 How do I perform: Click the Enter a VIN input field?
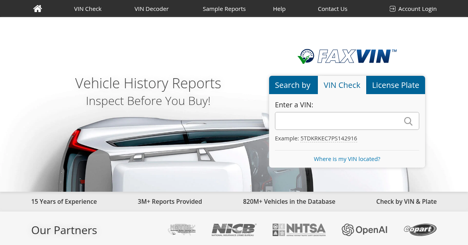click(347, 121)
